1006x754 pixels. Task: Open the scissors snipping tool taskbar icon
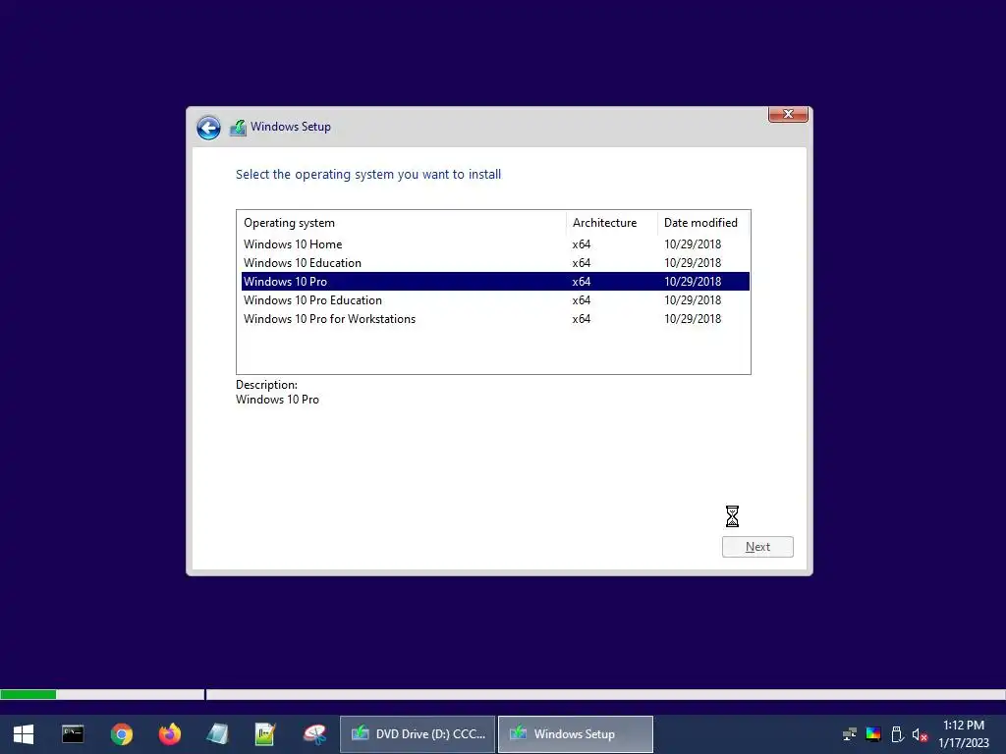314,734
